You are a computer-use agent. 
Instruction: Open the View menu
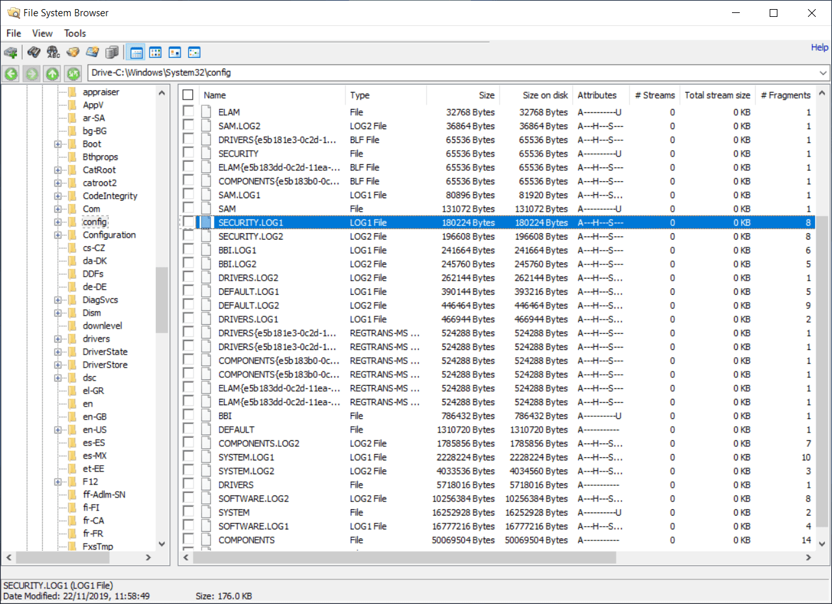click(42, 33)
